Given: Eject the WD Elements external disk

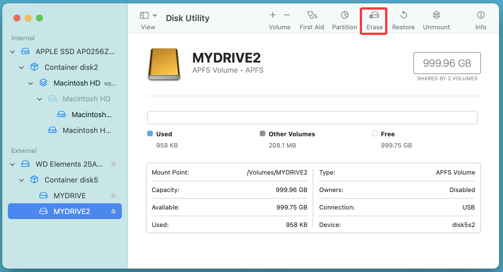Looking at the screenshot, I should [114, 164].
